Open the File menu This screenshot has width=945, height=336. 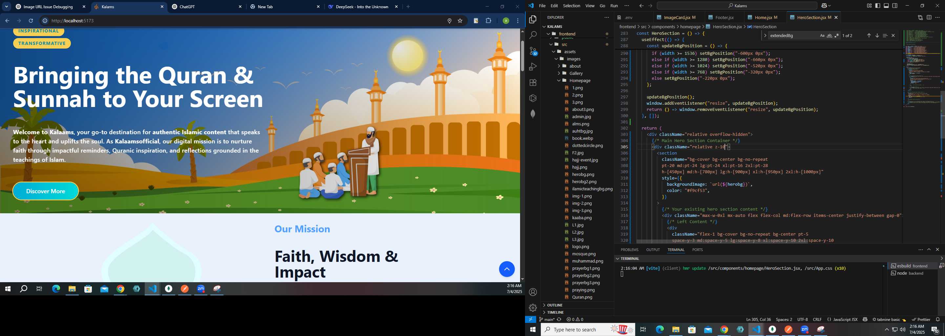tap(542, 6)
